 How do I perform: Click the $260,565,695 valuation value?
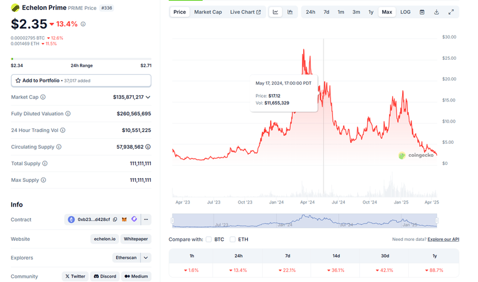click(x=134, y=114)
